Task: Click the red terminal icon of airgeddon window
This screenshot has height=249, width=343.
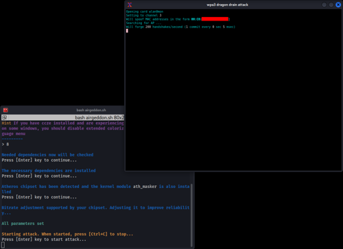Action: (5, 110)
